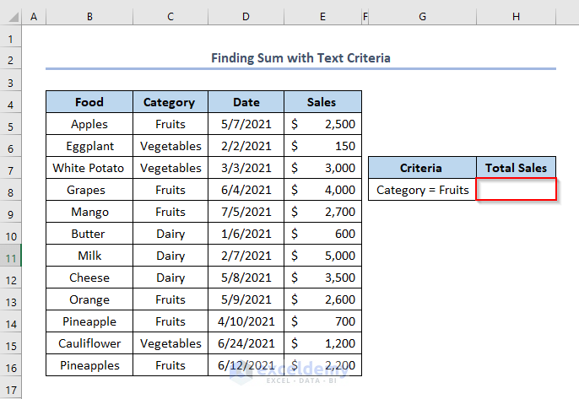Click column G header

[x=422, y=17]
